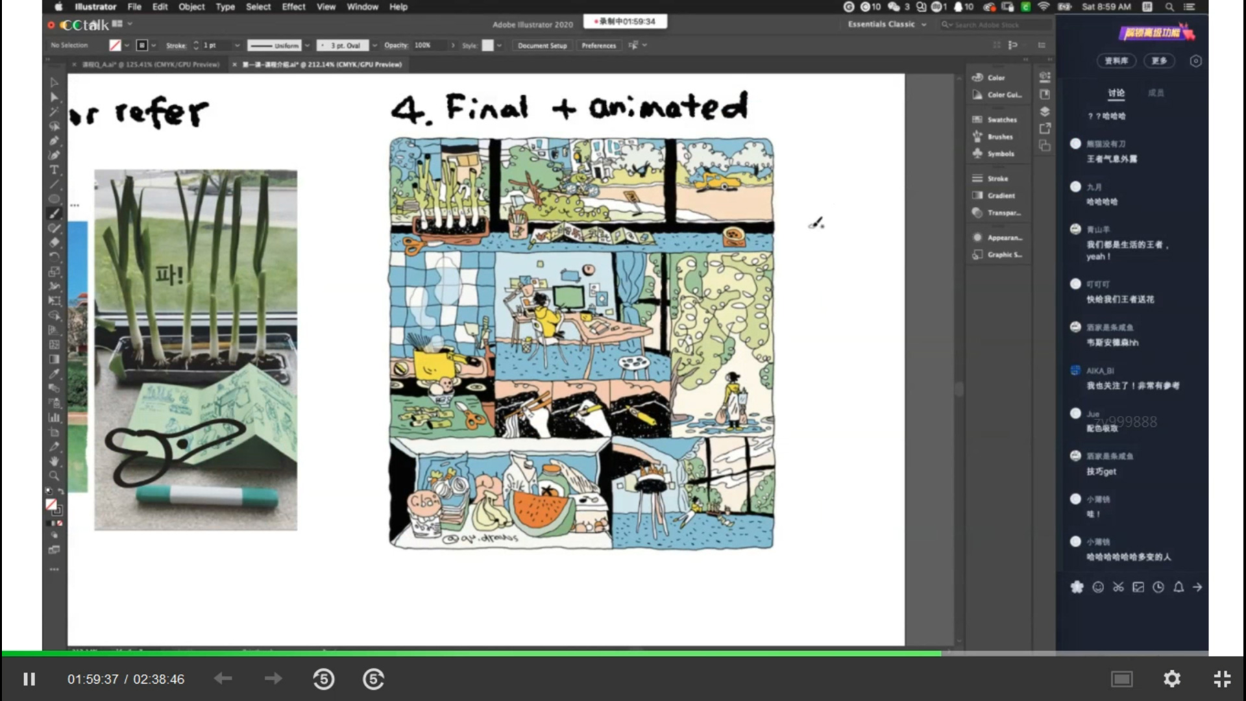
Task: Open the File menu
Action: coord(134,6)
